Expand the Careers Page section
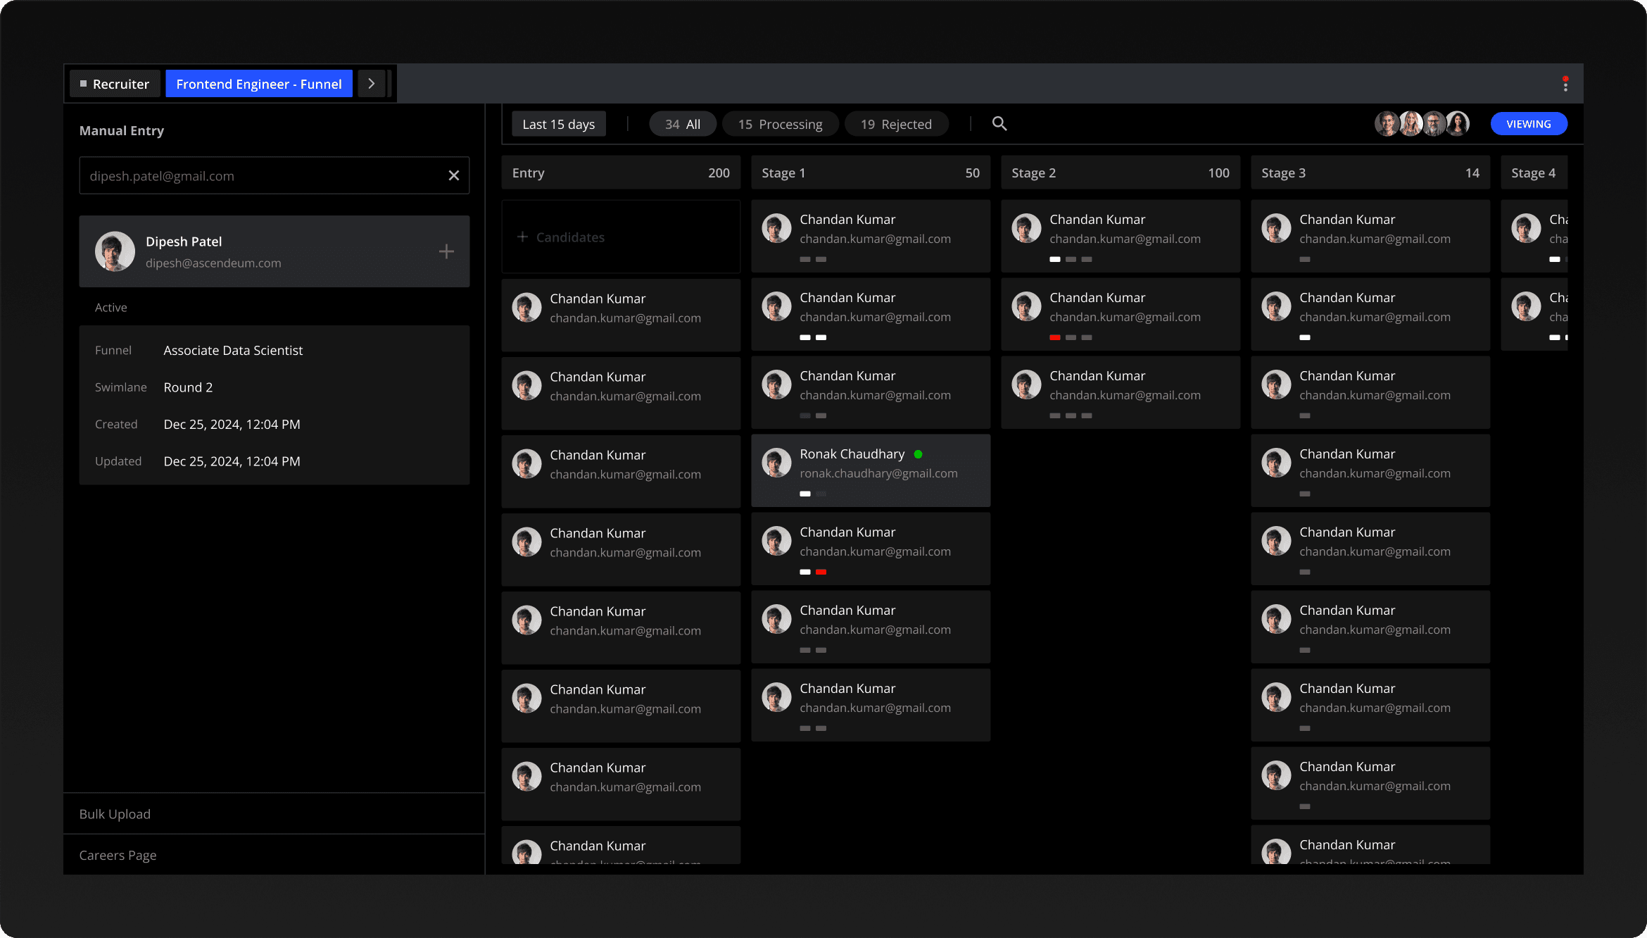 pyautogui.click(x=118, y=855)
